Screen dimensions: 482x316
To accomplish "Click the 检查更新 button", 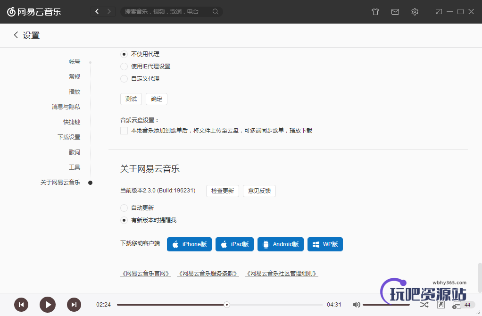I will [x=223, y=191].
